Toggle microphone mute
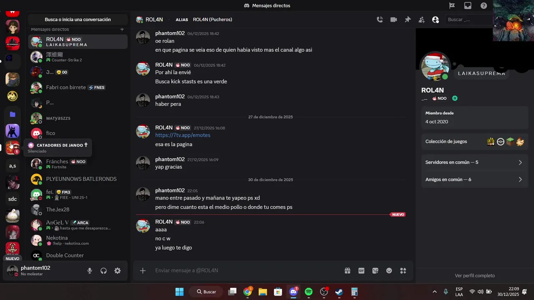The height and width of the screenshot is (300, 534). [x=90, y=271]
